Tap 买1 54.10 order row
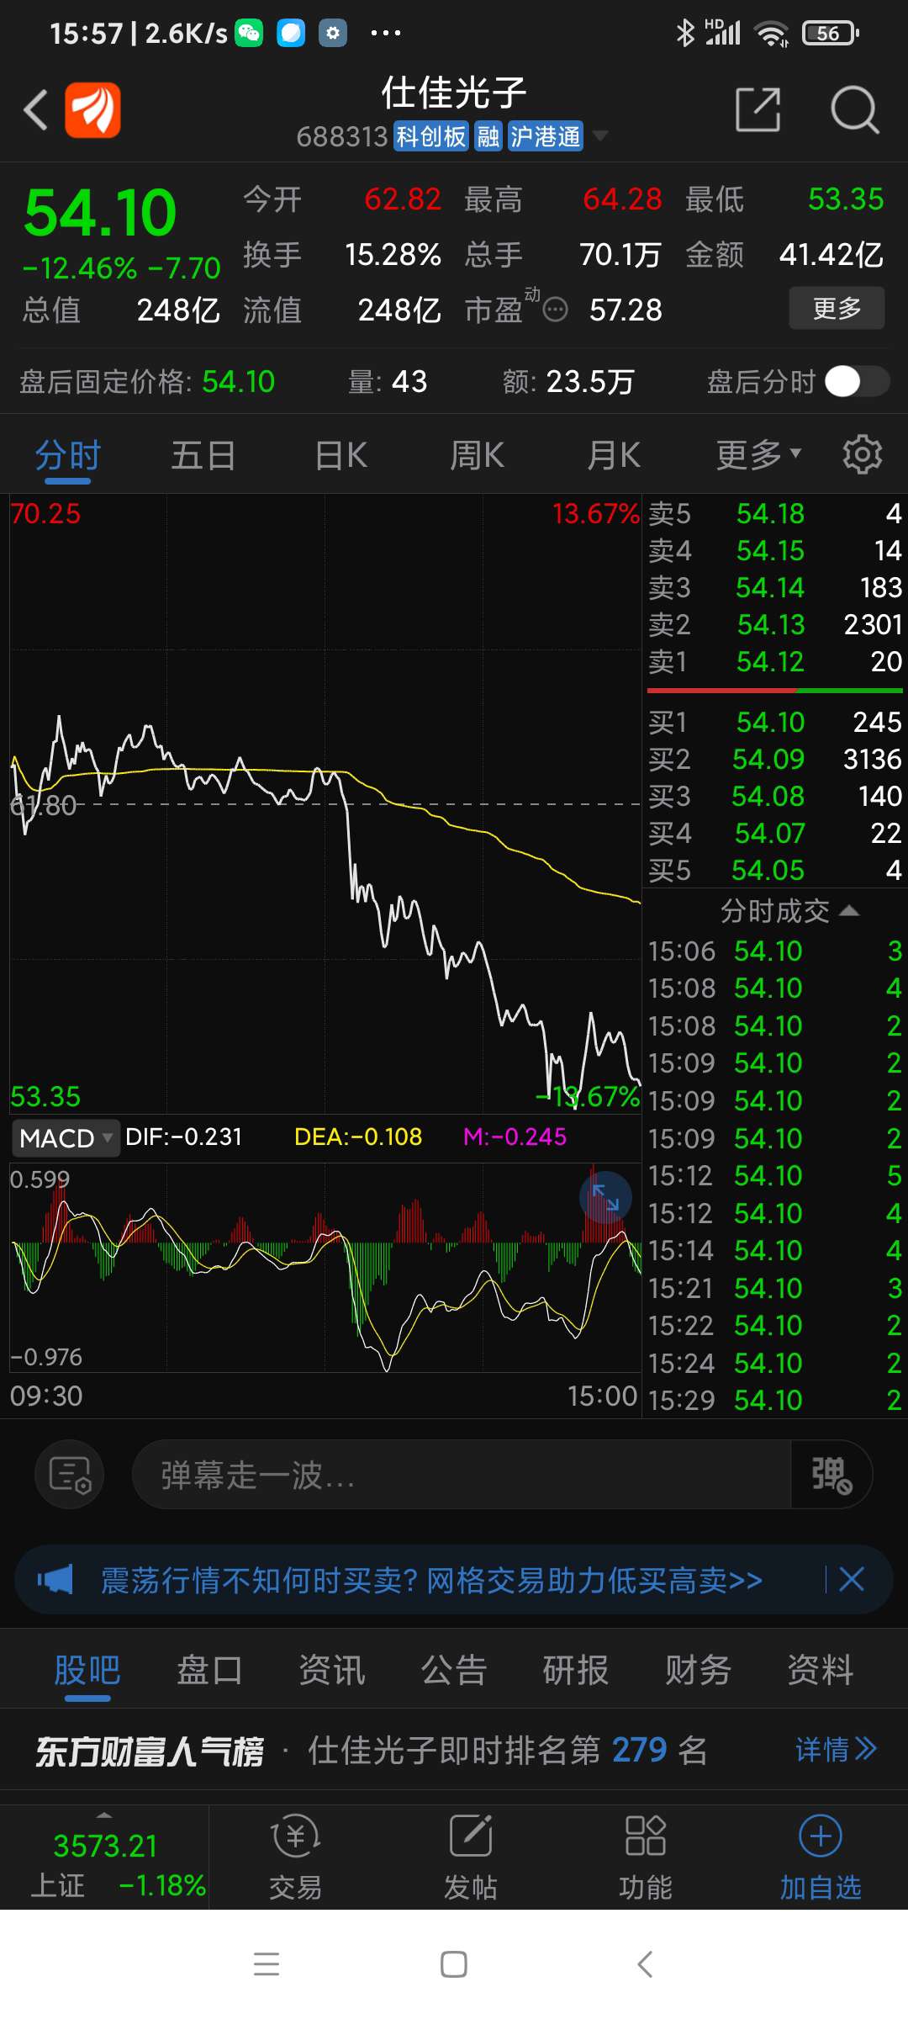This screenshot has height=2019, width=908. click(774, 722)
